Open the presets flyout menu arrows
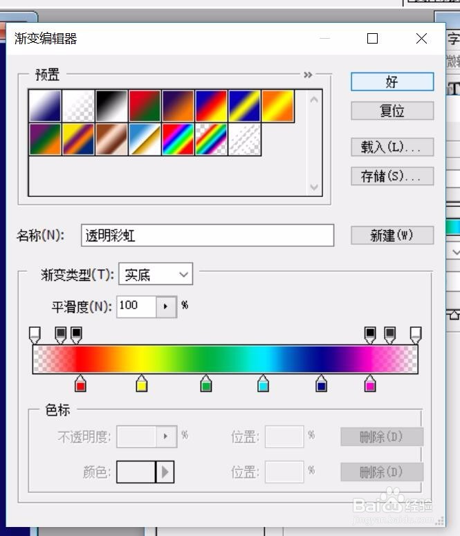 point(308,75)
